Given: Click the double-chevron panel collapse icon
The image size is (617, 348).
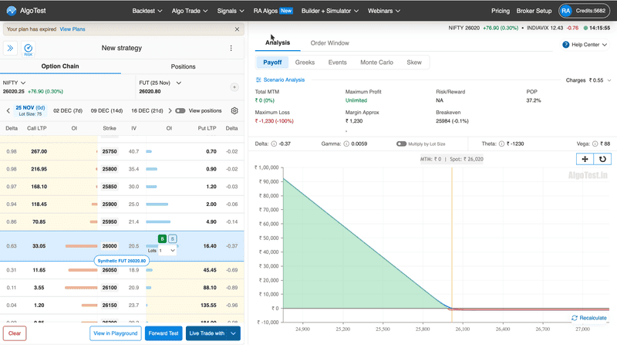Looking at the screenshot, I should (12, 48).
